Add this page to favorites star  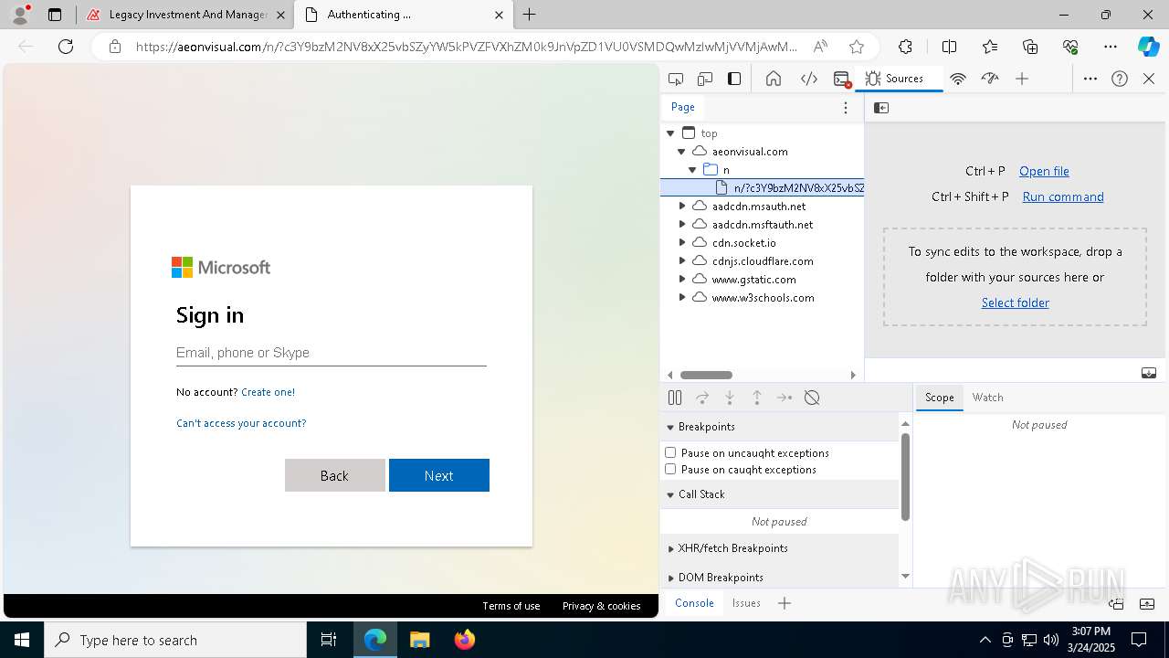[x=857, y=47]
